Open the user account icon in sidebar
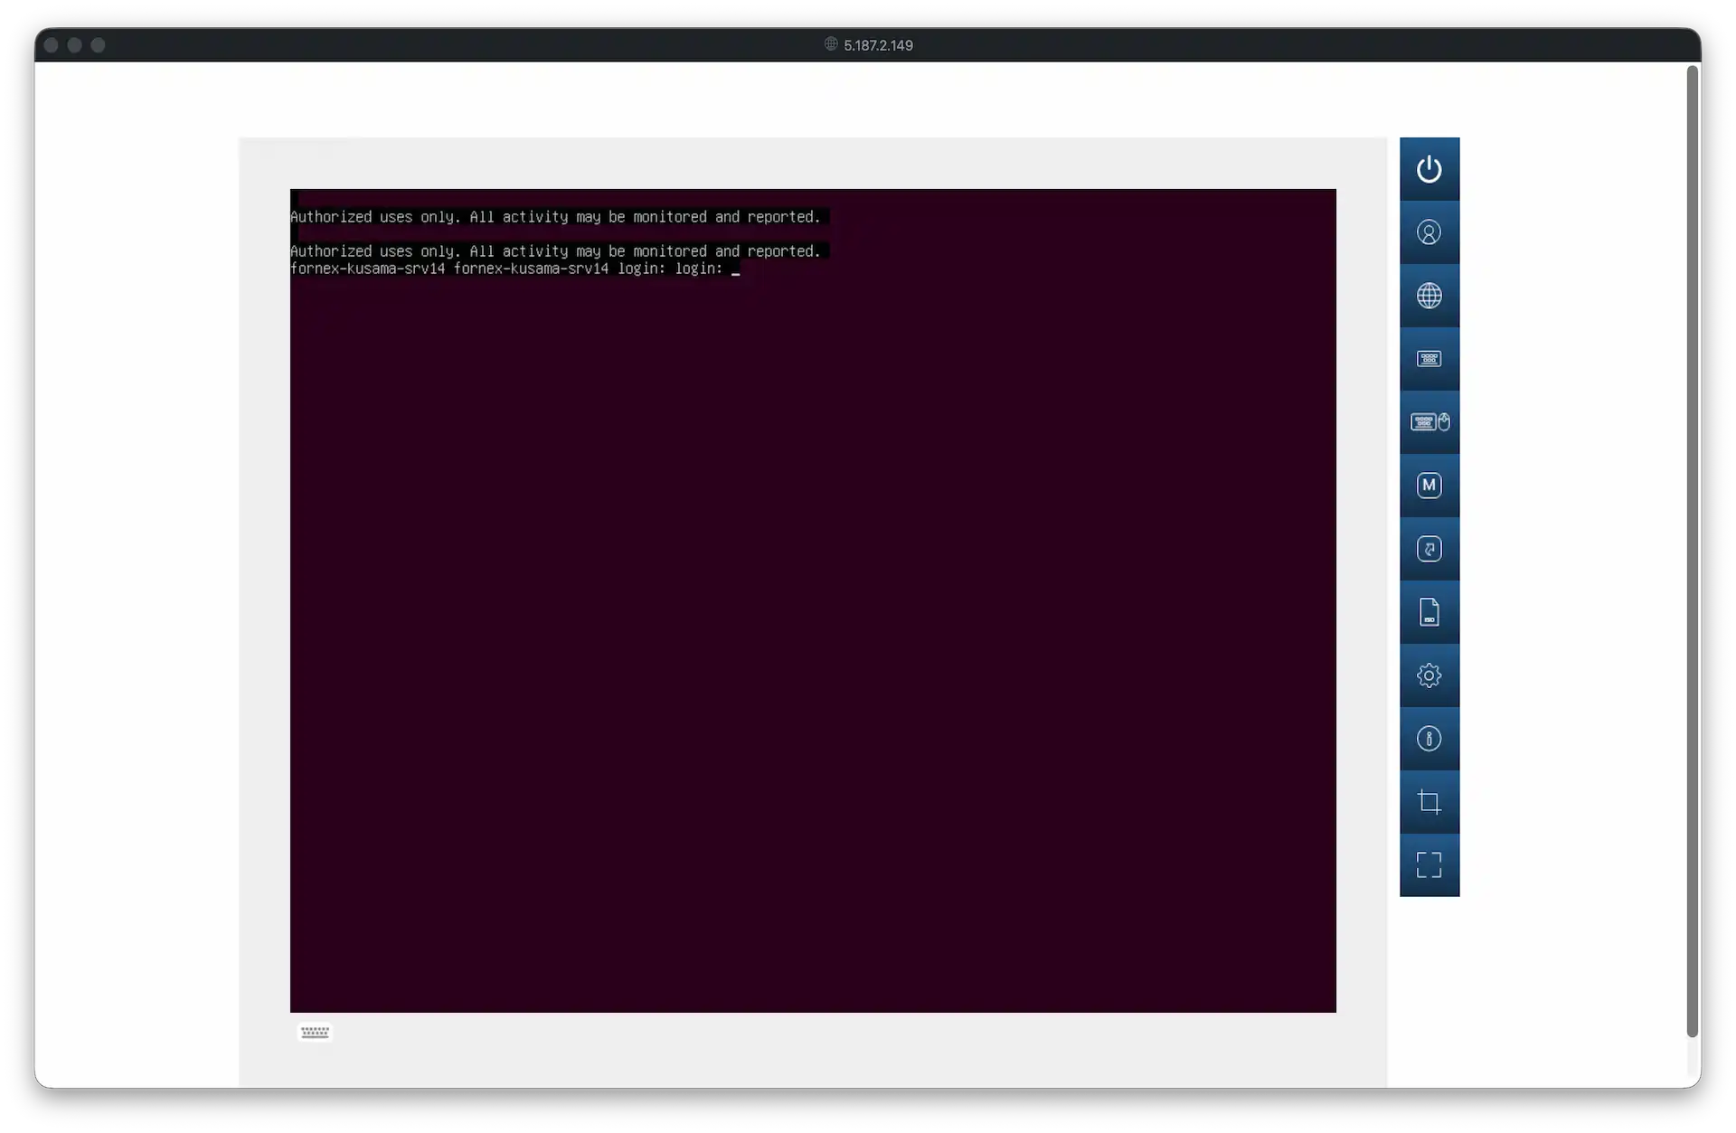1736x1133 pixels. click(1429, 232)
